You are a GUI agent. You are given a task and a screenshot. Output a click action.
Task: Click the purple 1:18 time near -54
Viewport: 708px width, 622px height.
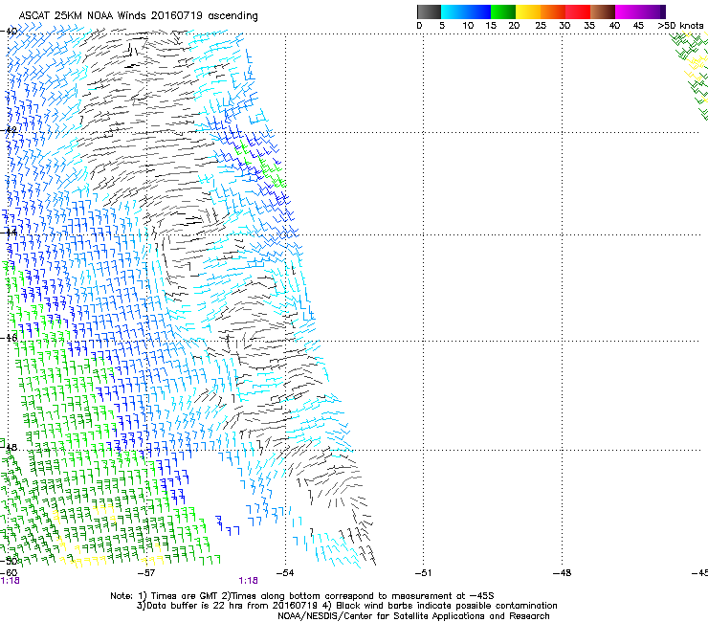(249, 581)
